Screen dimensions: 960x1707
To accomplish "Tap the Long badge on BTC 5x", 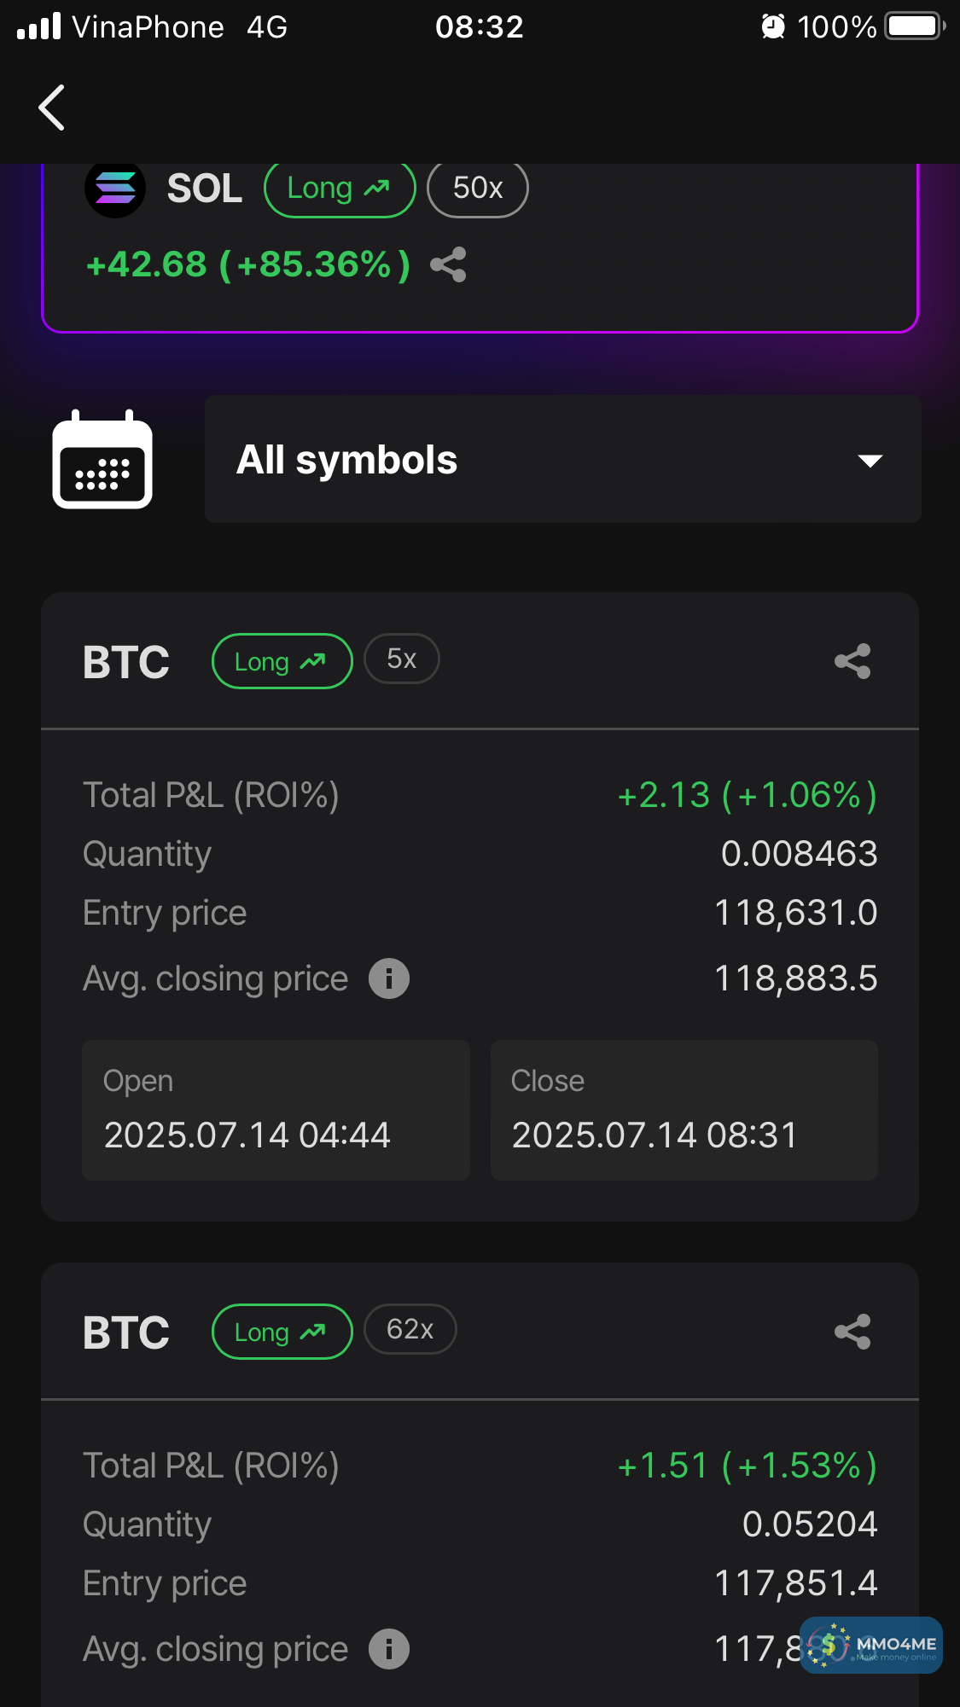I will click(282, 661).
